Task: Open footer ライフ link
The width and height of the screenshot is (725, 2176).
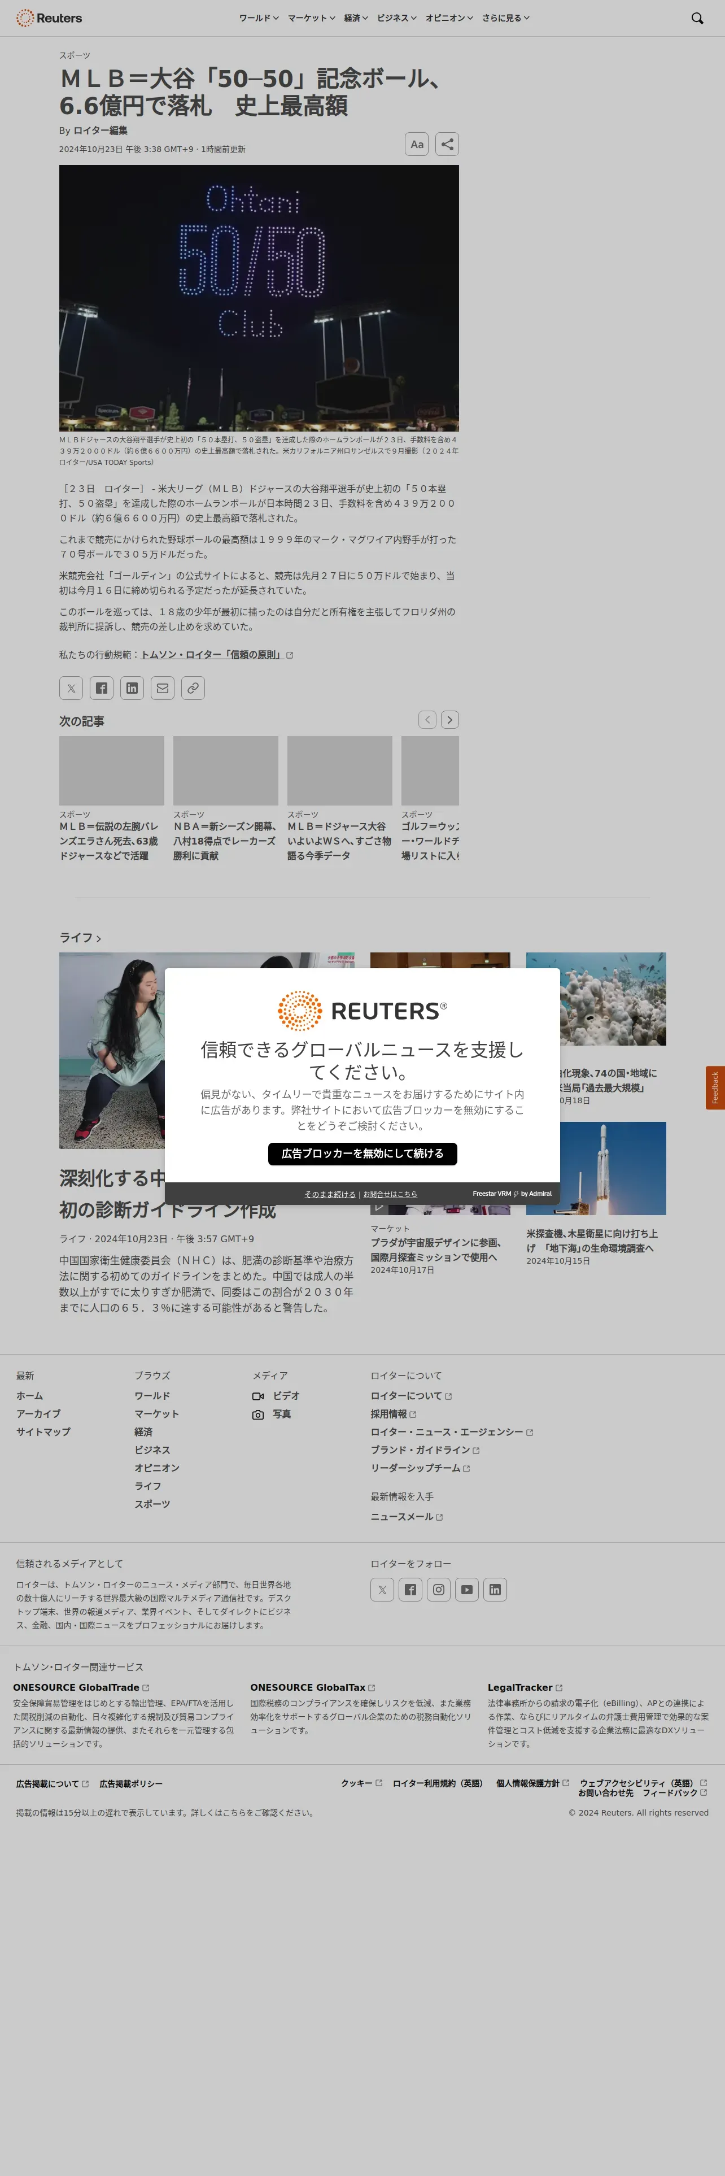Action: click(x=148, y=1486)
